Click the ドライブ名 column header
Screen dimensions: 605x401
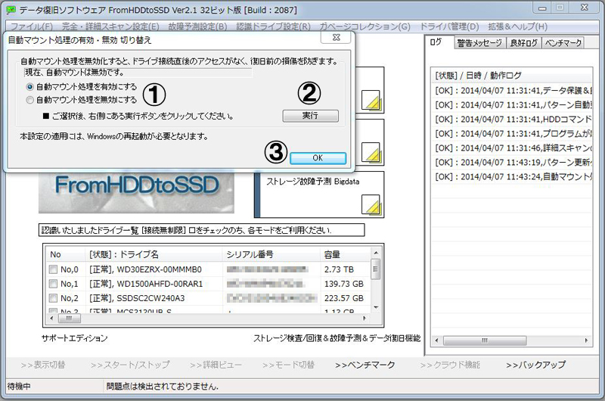(154, 254)
